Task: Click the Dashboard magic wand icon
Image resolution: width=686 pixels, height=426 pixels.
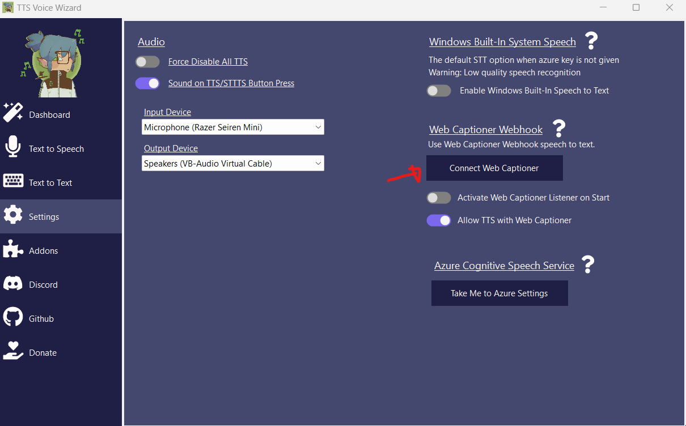Action: [x=13, y=113]
